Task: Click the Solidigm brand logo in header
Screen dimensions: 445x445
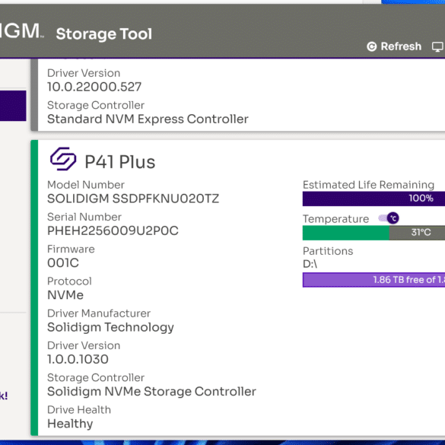Action: pyautogui.click(x=21, y=30)
